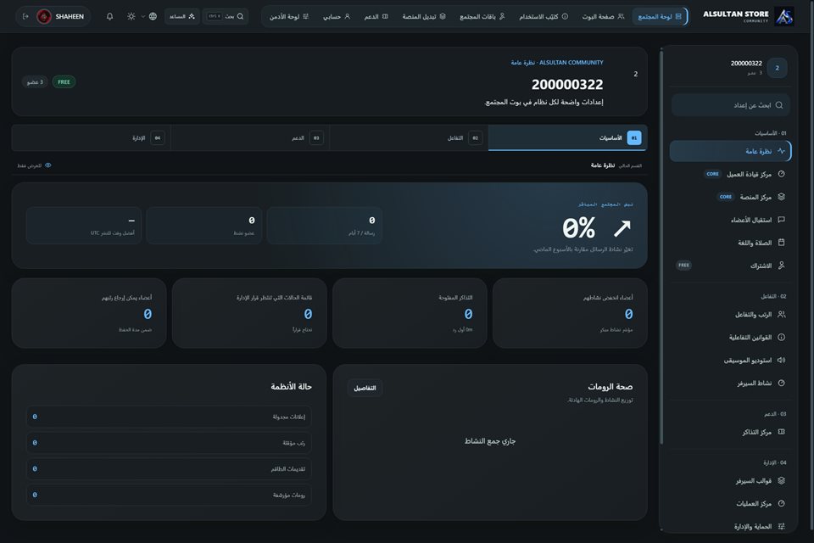The image size is (814, 543).
Task: Click the الرتب والتفاعل users icon
Action: coord(781,315)
